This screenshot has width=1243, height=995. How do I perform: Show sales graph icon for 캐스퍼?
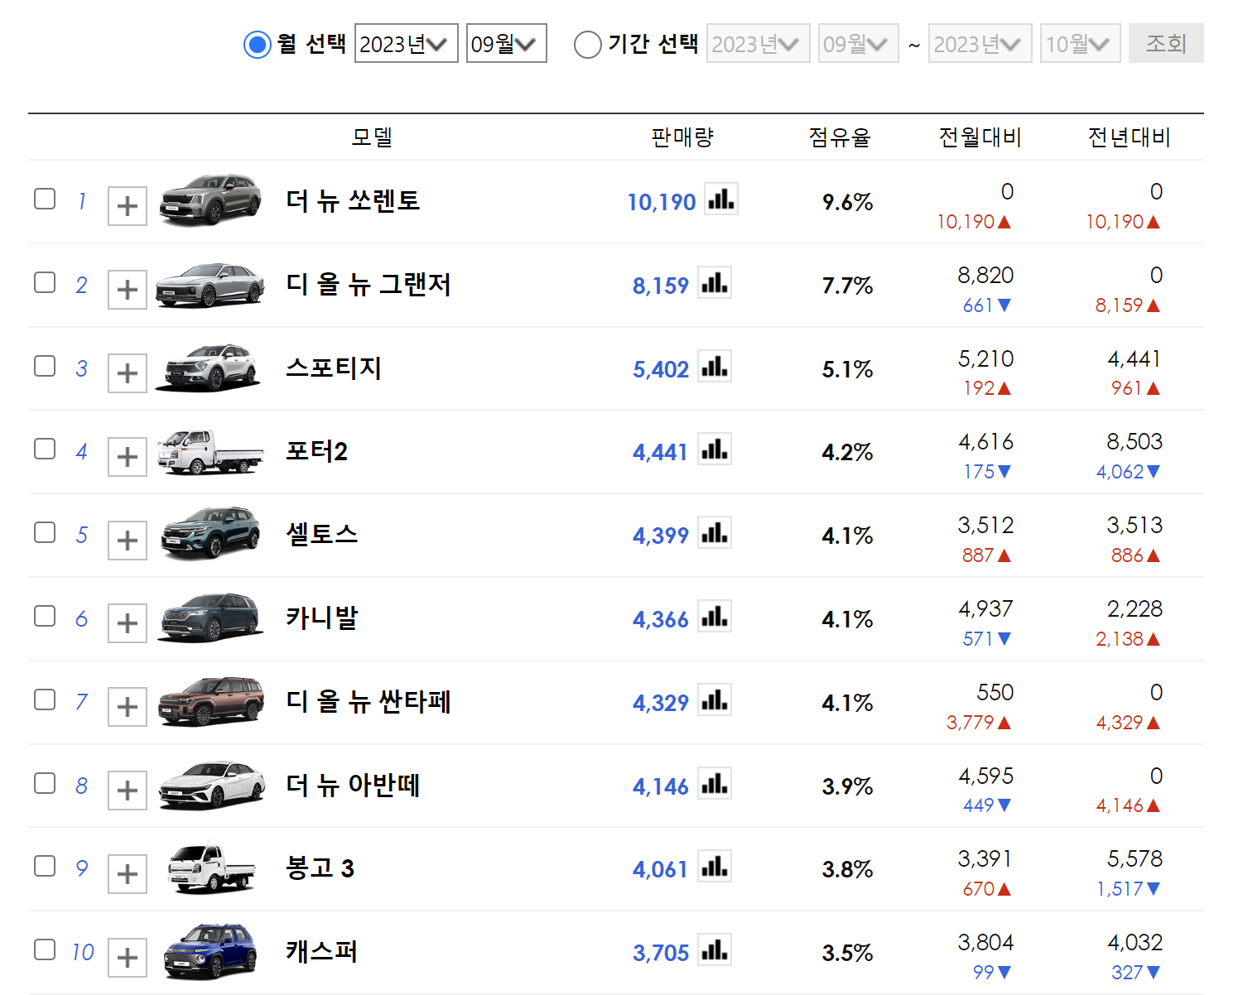point(714,950)
